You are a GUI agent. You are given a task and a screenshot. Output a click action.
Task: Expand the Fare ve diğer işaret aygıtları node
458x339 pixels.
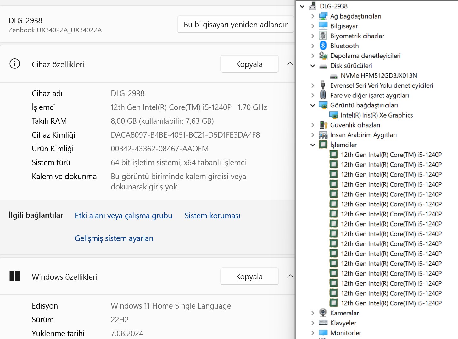click(x=313, y=95)
